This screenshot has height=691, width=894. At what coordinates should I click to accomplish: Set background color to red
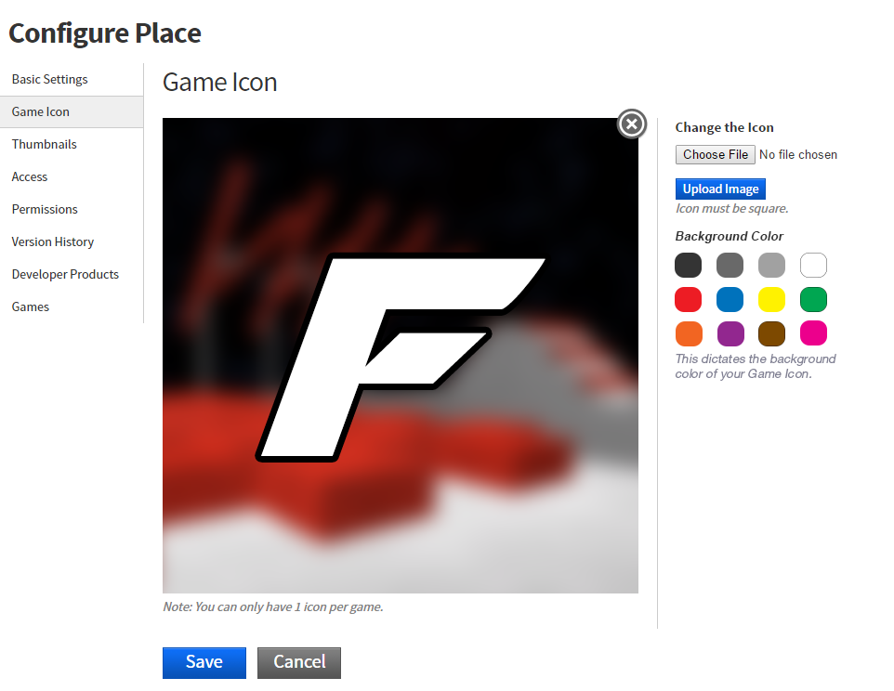point(689,300)
